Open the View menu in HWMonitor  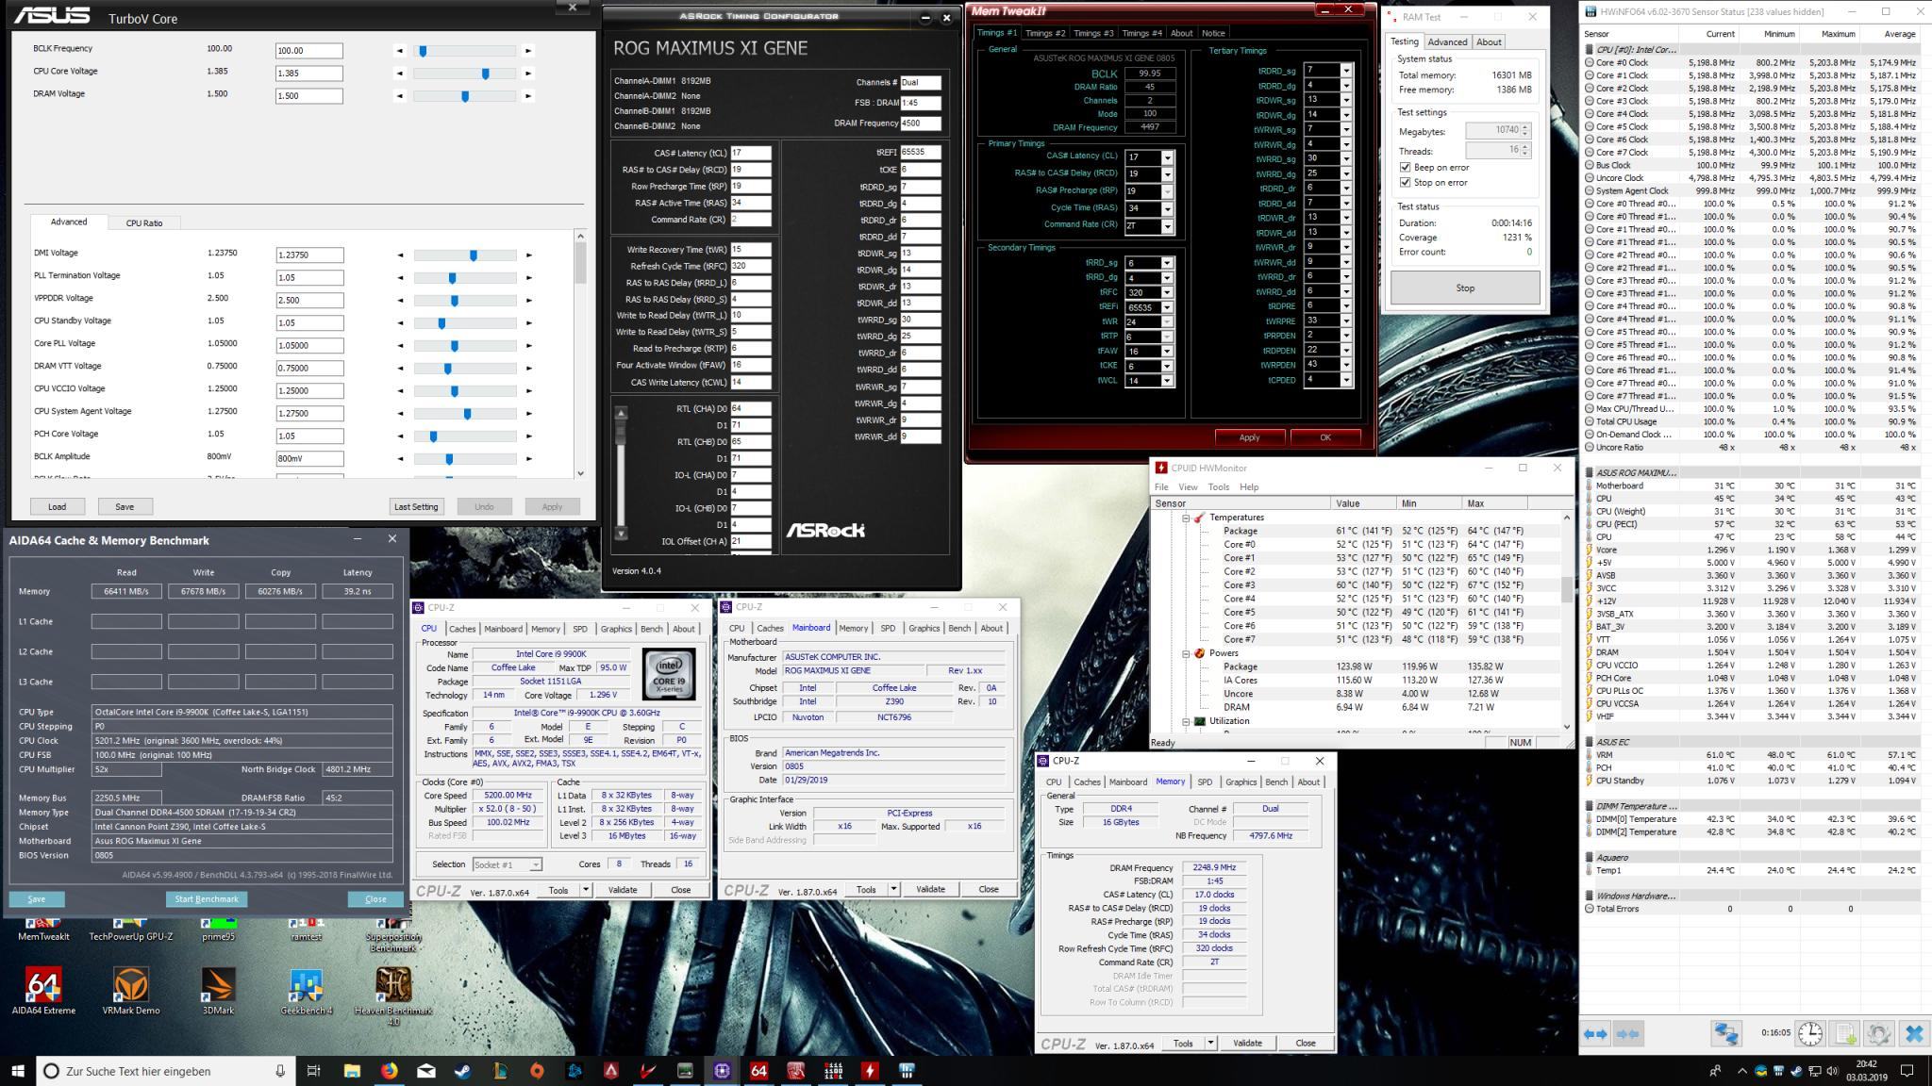(x=1188, y=487)
